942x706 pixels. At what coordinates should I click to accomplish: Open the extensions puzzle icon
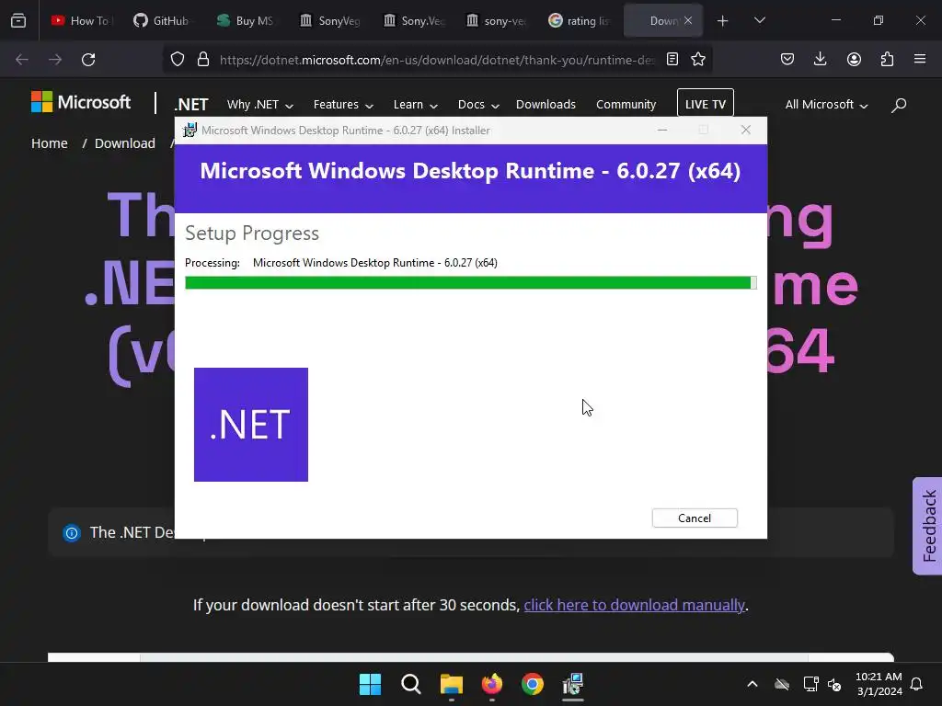pos(887,60)
